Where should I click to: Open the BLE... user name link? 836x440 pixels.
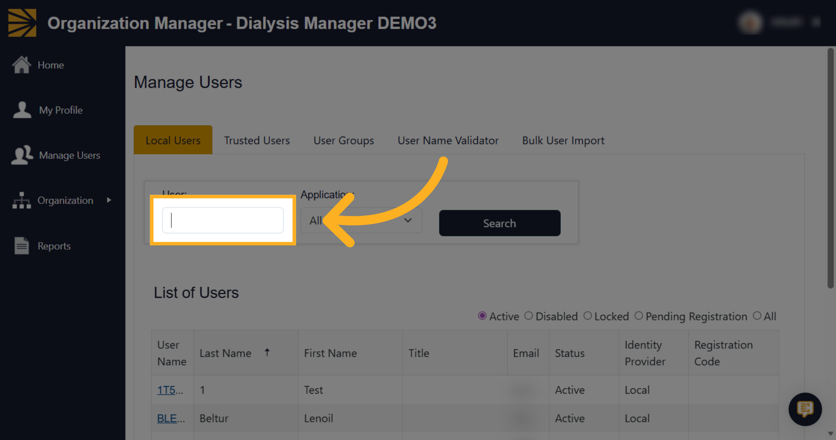pyautogui.click(x=171, y=418)
